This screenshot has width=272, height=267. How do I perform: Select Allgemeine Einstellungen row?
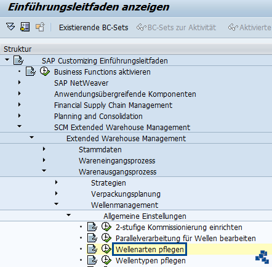(x=145, y=216)
